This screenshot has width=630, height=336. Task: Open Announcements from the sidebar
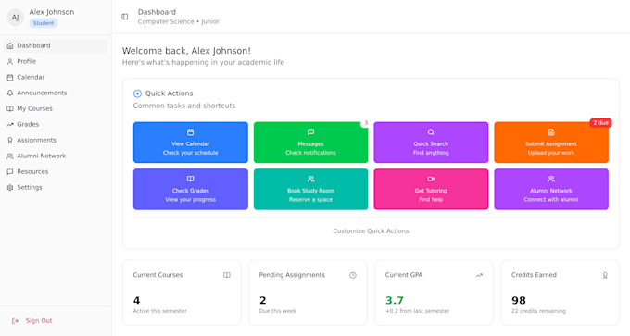pyautogui.click(x=56, y=93)
